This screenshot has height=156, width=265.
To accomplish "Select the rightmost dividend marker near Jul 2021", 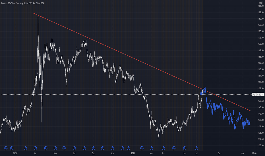I will pos(196,148).
